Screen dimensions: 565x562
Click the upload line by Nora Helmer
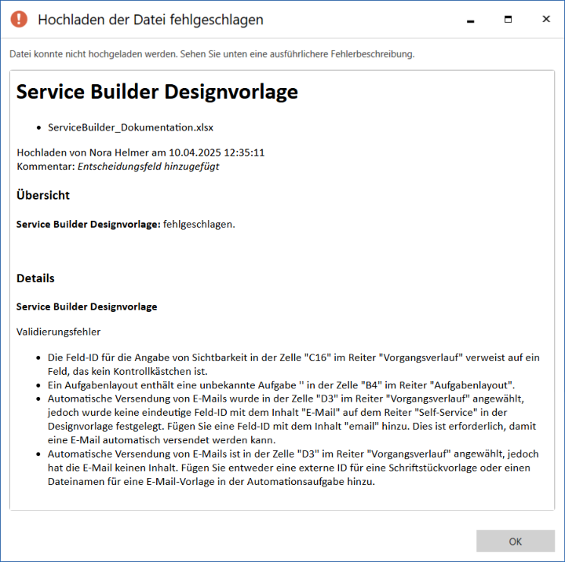click(x=140, y=152)
